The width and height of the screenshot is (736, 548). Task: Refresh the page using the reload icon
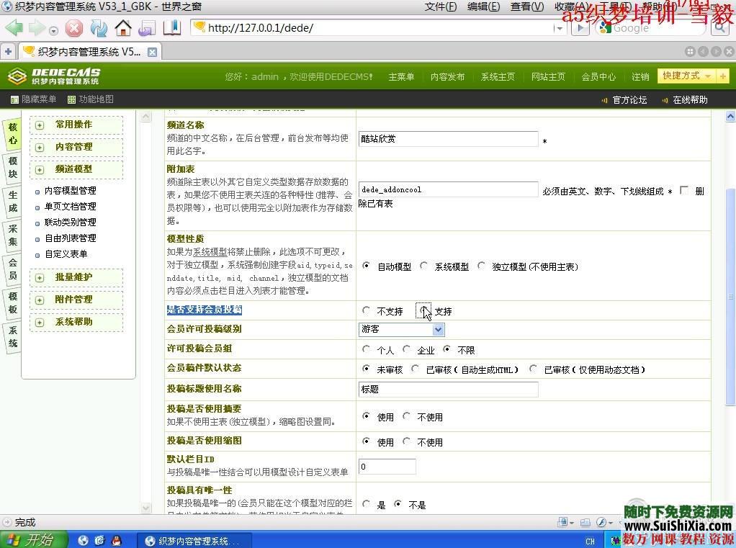tap(99, 30)
